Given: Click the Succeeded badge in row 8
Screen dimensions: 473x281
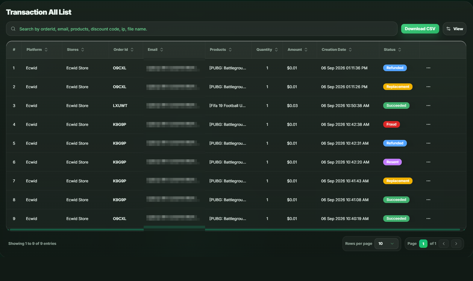Looking at the screenshot, I should 396,200.
